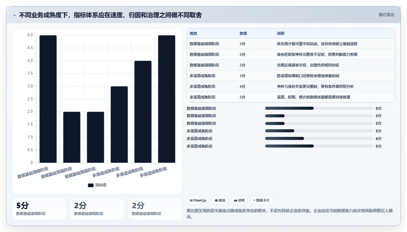Click the 2.5 tick on the chart axis
The width and height of the screenshot is (407, 232).
pyautogui.click(x=30, y=99)
